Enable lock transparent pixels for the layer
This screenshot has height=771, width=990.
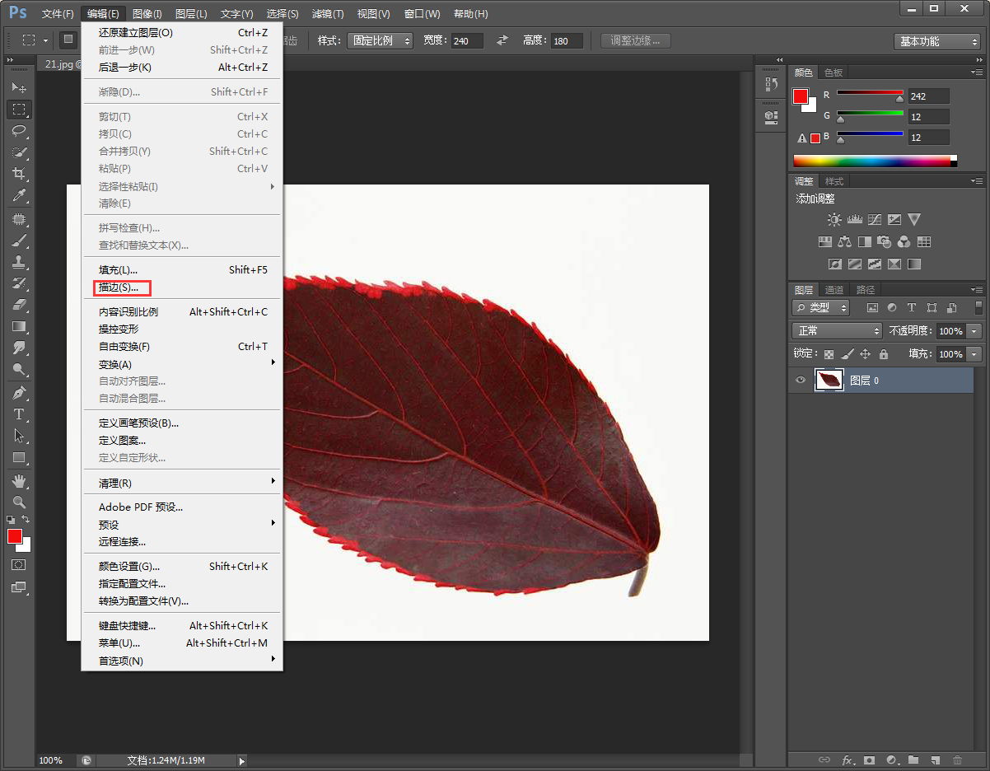click(x=829, y=353)
